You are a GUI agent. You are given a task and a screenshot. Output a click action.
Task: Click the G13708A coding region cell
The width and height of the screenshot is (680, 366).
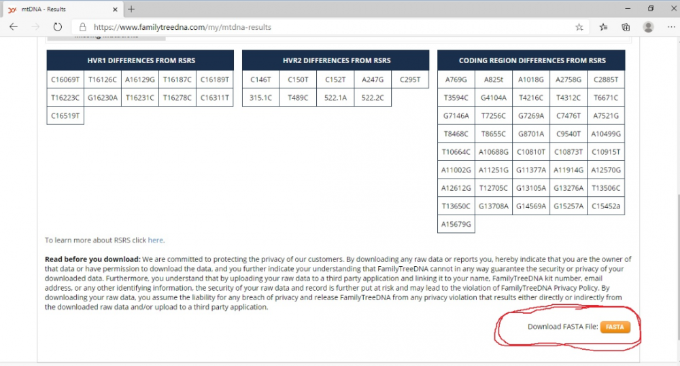(494, 206)
